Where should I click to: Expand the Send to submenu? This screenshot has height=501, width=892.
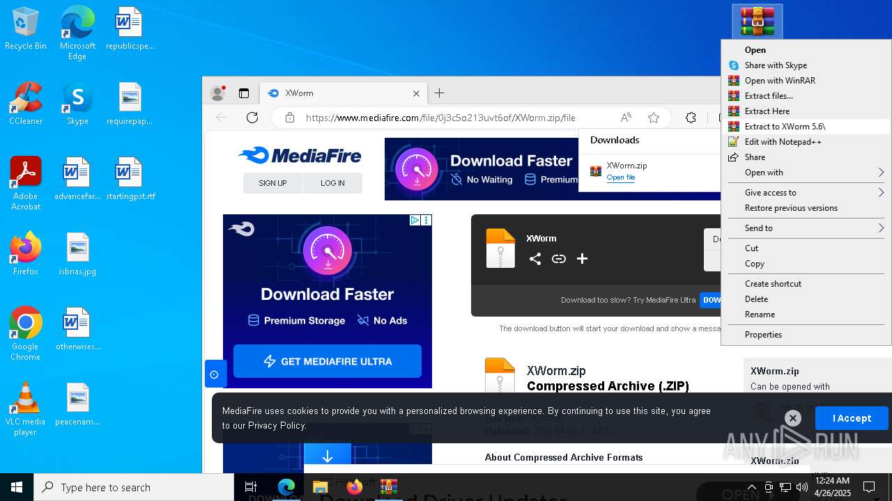(806, 228)
